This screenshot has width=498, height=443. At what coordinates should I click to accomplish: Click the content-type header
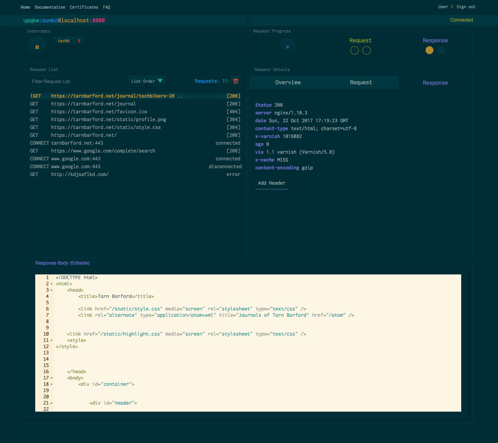306,129
